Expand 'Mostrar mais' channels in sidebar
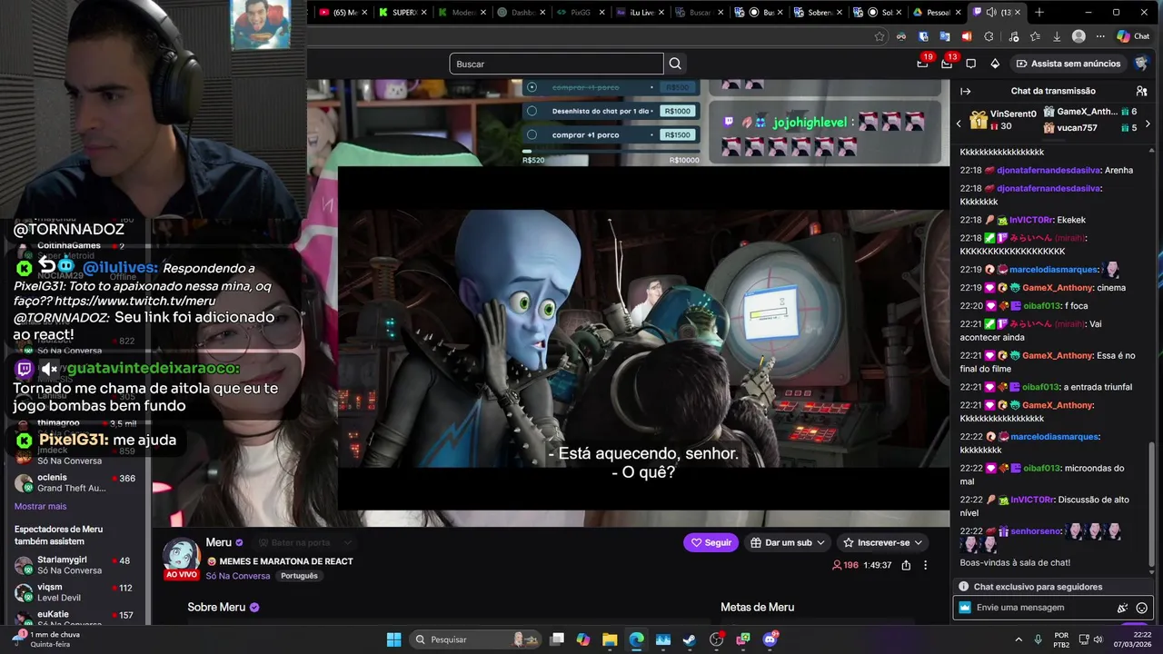 point(40,506)
